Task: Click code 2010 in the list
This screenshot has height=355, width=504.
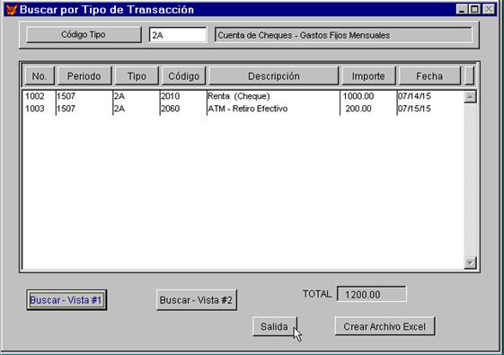Action: (x=171, y=96)
